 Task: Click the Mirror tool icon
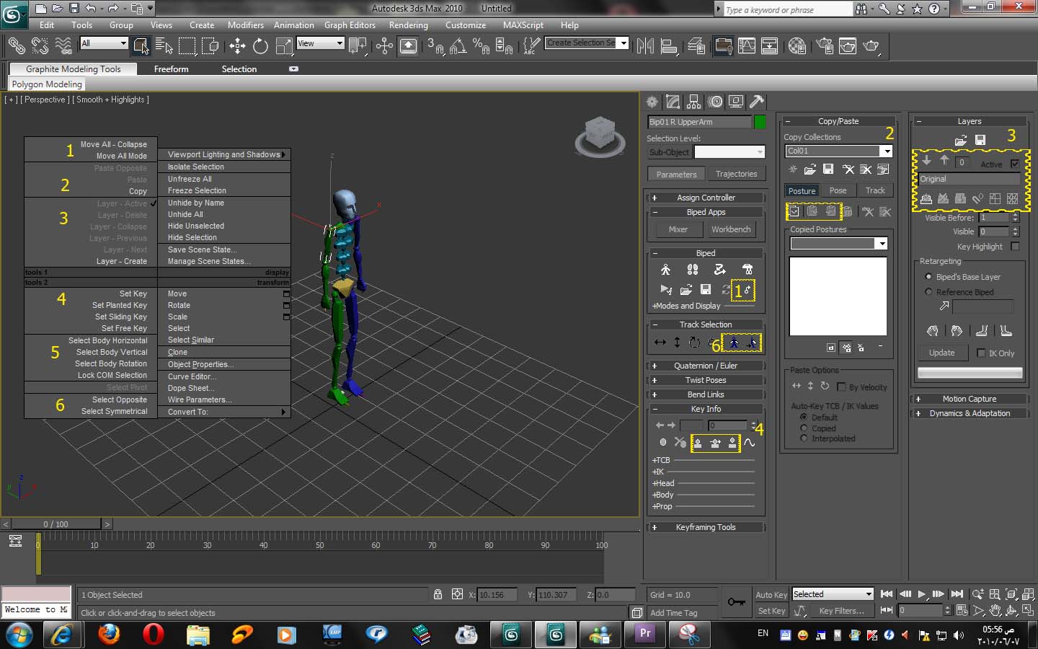[645, 46]
